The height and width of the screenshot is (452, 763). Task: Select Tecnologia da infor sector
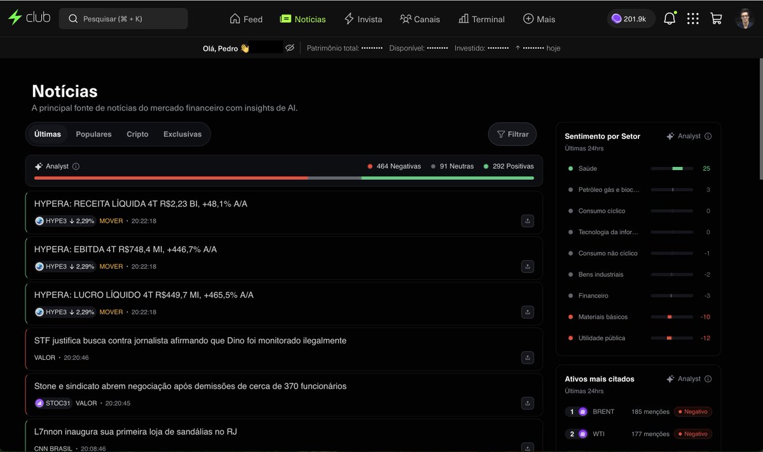pyautogui.click(x=639, y=232)
